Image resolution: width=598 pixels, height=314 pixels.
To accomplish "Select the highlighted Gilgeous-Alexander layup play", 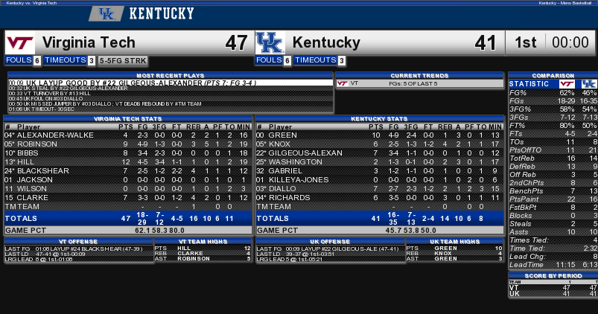I will tap(171, 83).
